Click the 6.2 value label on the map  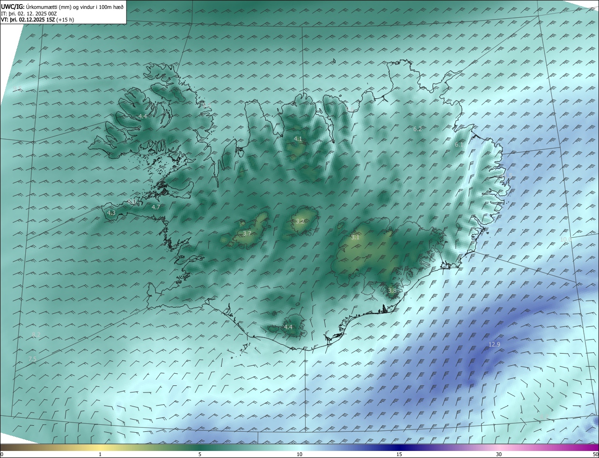pos(417,129)
